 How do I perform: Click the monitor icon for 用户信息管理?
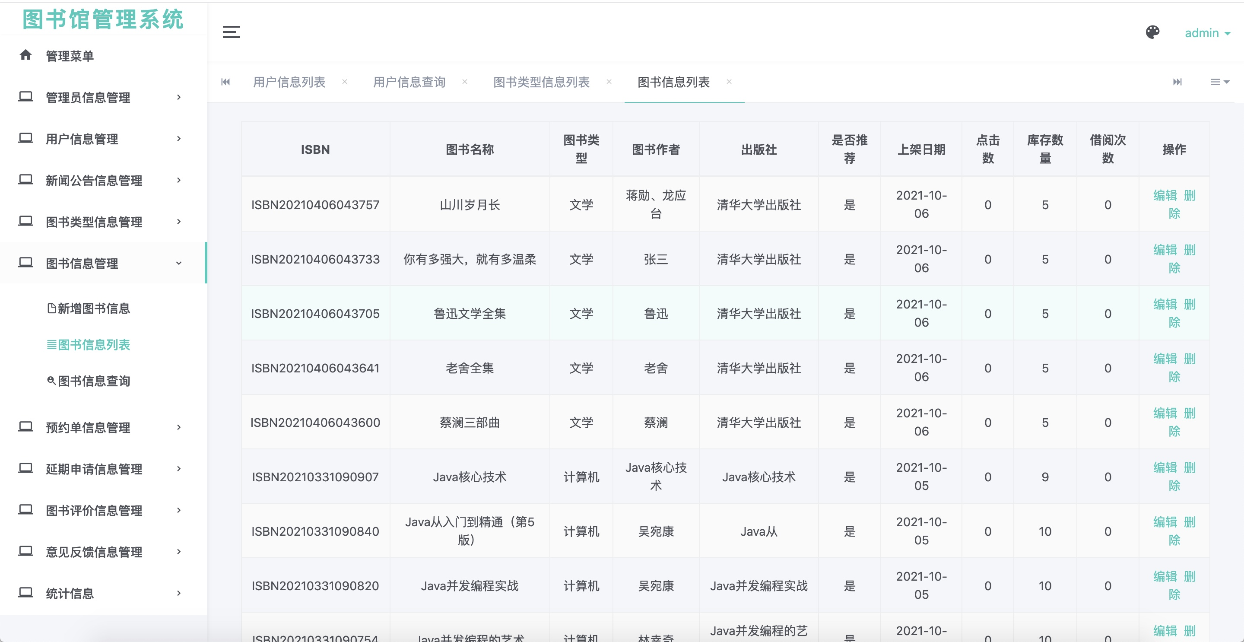[25, 138]
